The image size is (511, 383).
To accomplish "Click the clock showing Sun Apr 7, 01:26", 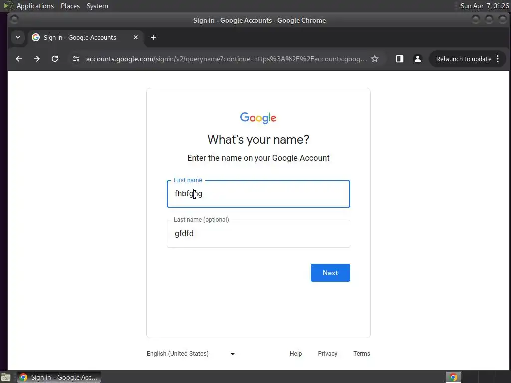I will coord(484,6).
